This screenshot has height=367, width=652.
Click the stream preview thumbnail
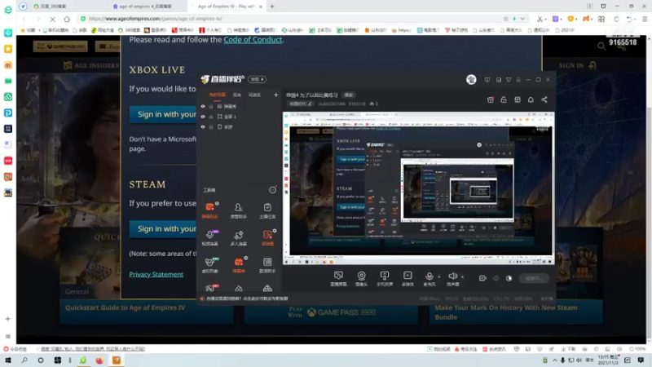pos(418,188)
